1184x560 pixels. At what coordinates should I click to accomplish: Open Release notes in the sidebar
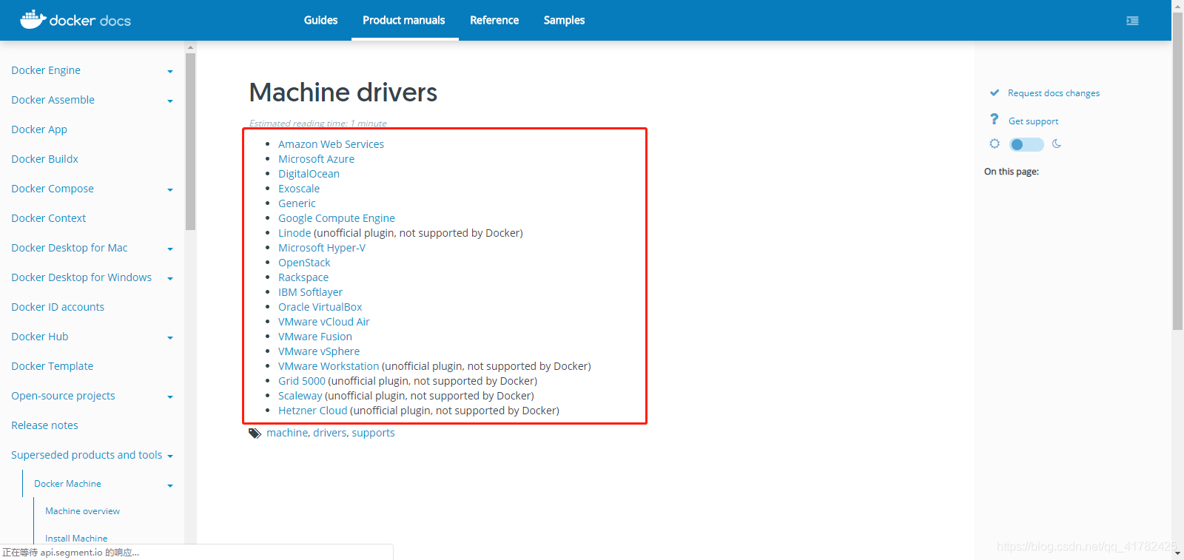click(x=44, y=425)
